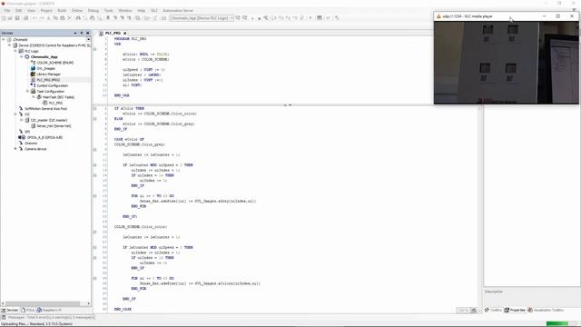
Task: Click the Sense_Hat device icon
Action: [33, 125]
